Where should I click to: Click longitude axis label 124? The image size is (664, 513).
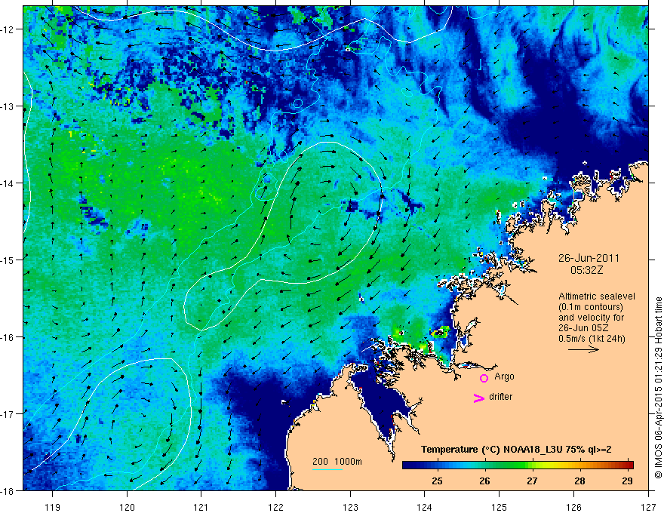[x=425, y=507]
